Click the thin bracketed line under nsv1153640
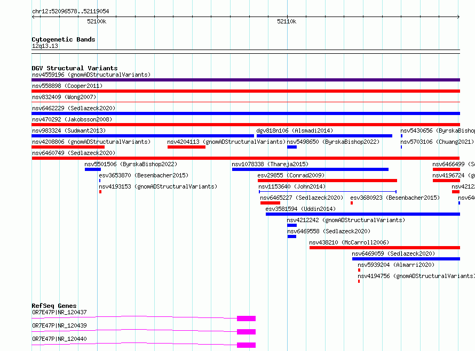This screenshot has width=475, height=351. coord(328,192)
